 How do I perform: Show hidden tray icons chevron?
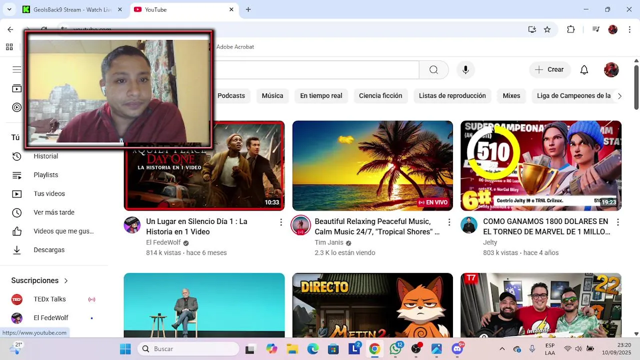click(x=502, y=349)
